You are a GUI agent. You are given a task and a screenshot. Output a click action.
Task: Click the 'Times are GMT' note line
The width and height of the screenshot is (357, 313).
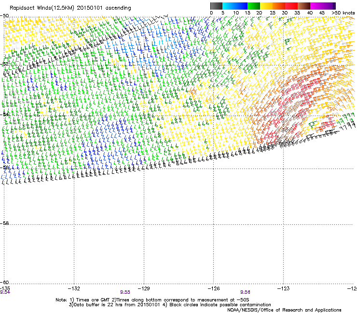pos(152,300)
